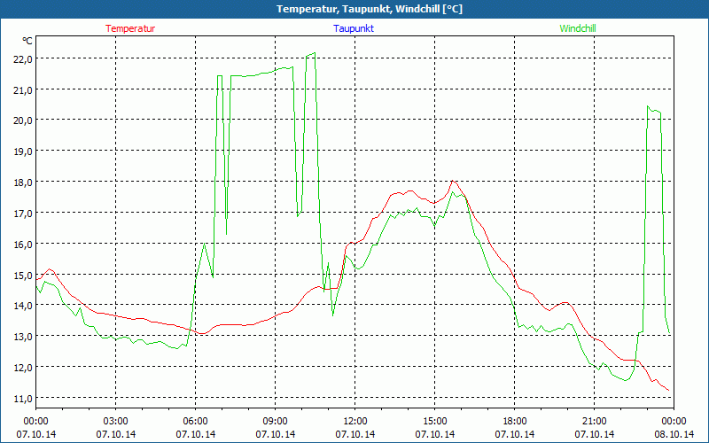The image size is (709, 443).
Task: Click the 14,0 y-axis value
Action: click(x=23, y=306)
